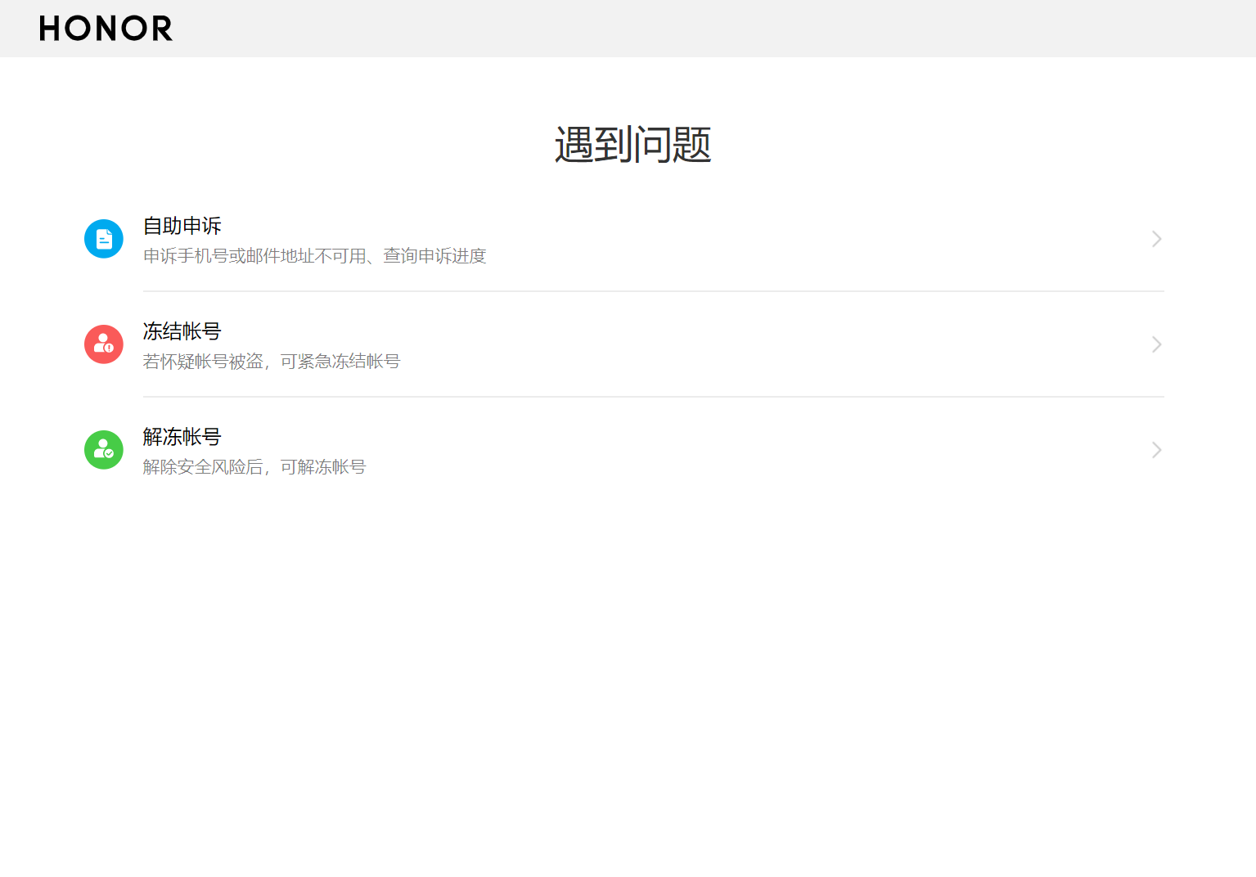Viewport: 1256px width, 877px height.
Task: Click the gray header bar beside HONOR logo
Action: [x=712, y=29]
